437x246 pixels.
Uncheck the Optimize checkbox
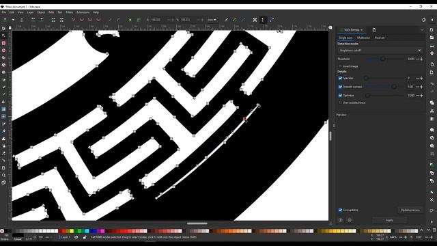point(340,96)
